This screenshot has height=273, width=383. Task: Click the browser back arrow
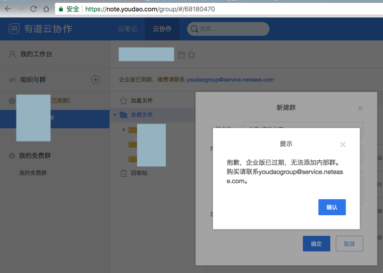coord(8,9)
